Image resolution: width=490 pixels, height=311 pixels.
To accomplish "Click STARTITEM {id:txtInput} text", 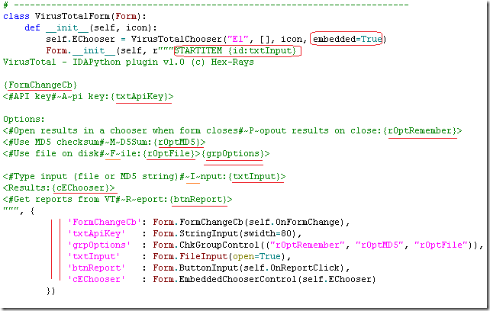I will point(235,50).
